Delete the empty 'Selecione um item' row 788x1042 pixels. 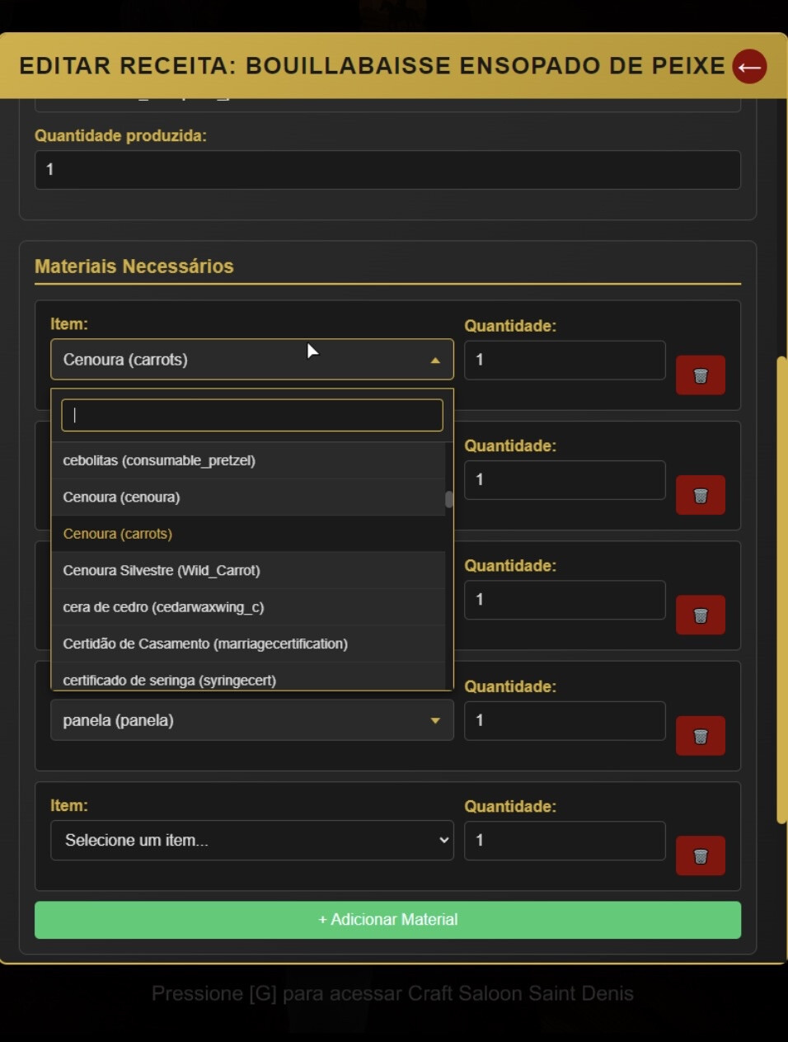(x=700, y=856)
